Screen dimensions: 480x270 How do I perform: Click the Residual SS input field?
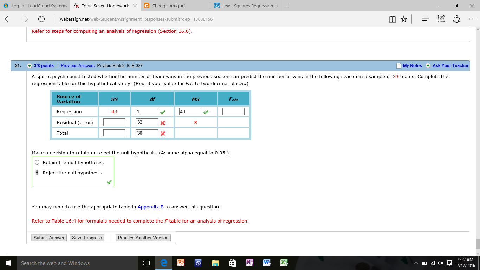(x=114, y=122)
